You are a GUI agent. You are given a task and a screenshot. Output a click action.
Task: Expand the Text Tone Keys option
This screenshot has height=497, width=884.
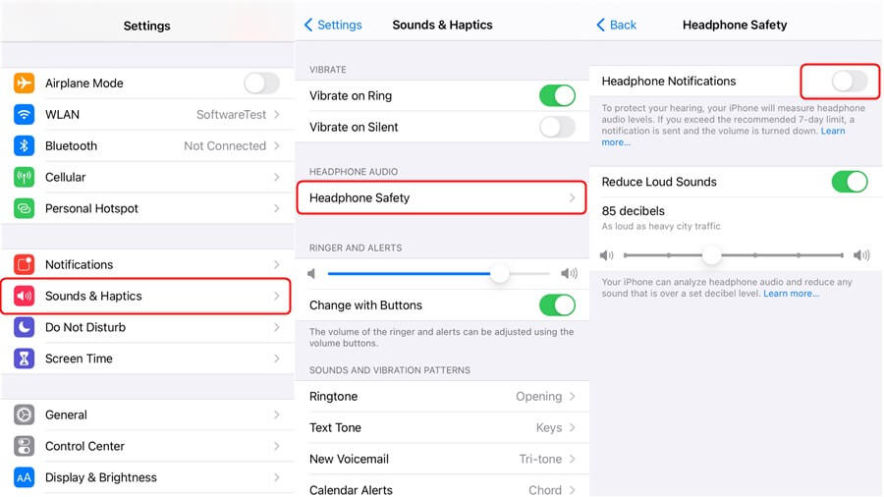click(442, 427)
